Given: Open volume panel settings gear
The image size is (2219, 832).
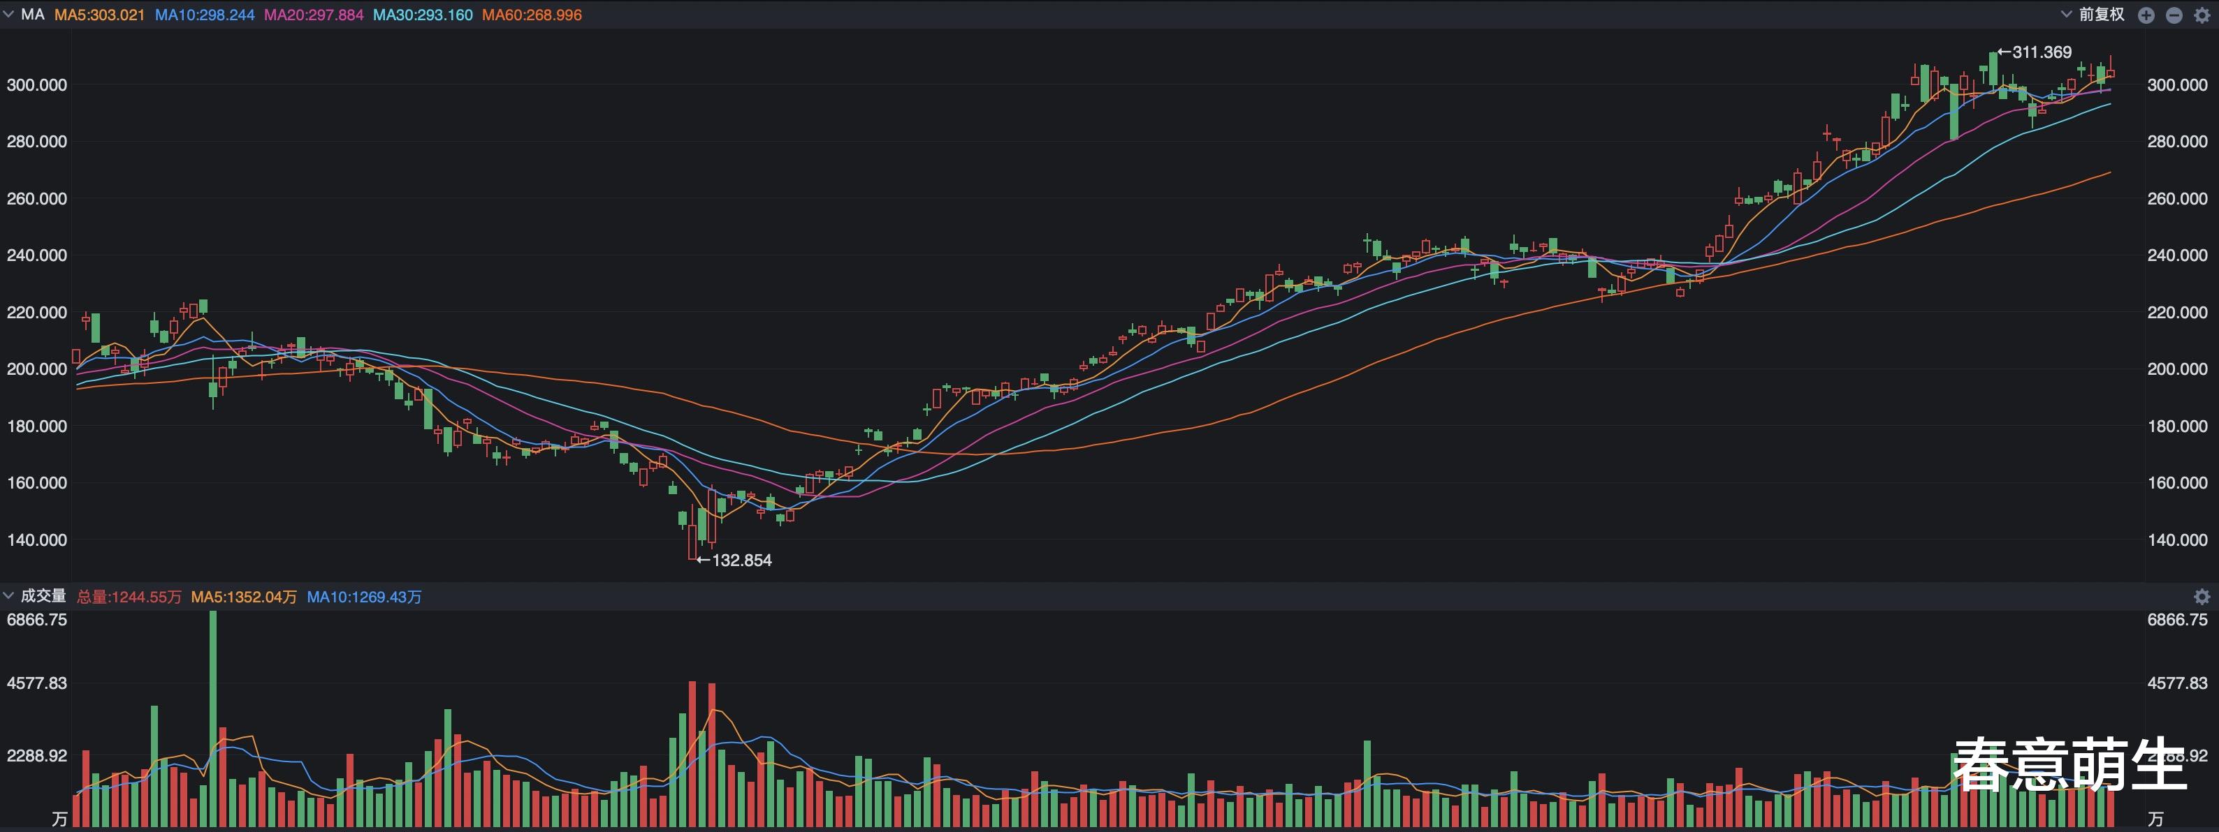Looking at the screenshot, I should point(2202,596).
